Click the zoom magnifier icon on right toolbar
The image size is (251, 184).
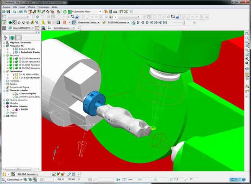tap(247, 50)
